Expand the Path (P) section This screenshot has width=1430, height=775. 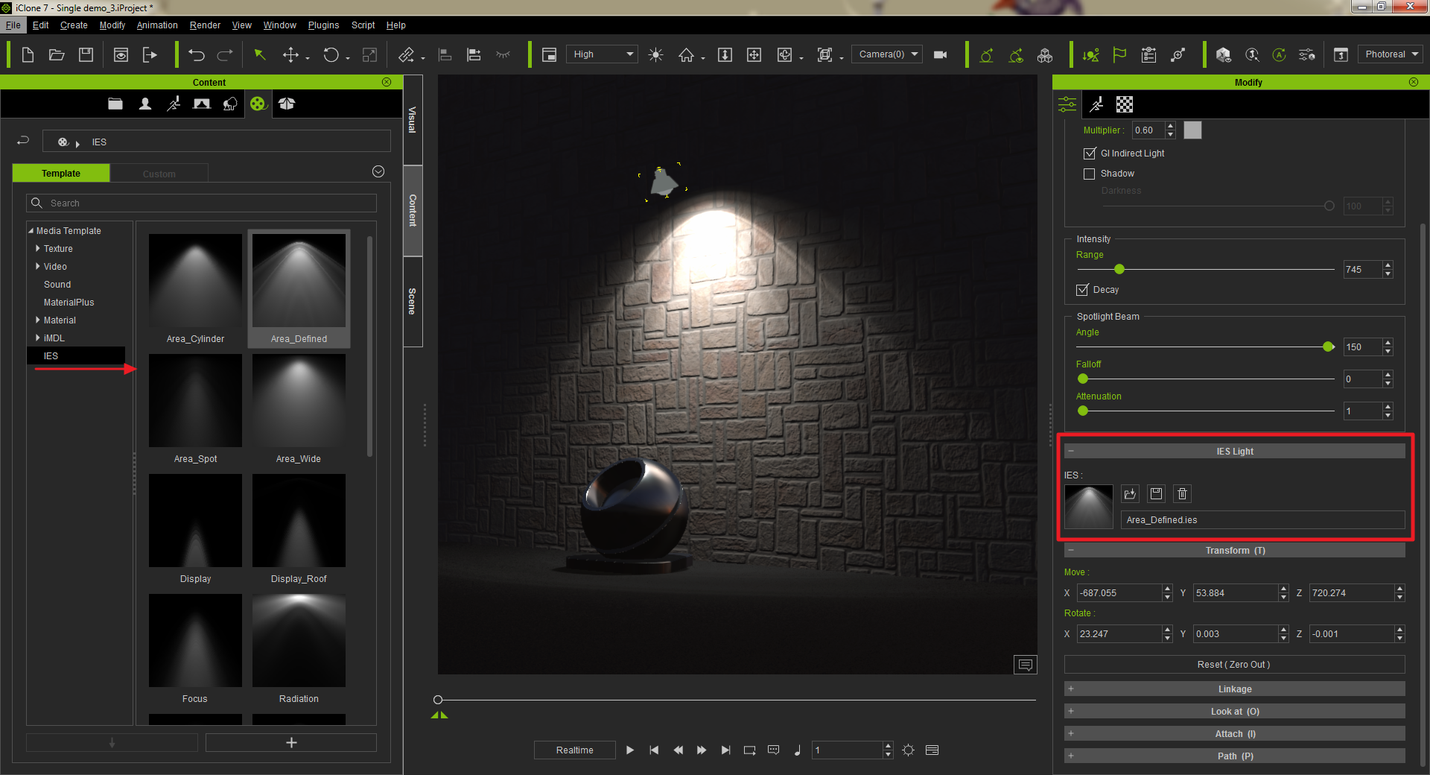pyautogui.click(x=1234, y=756)
